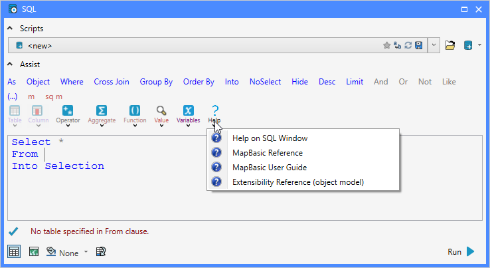
Task: Collapse the Assist section
Action: tap(10, 65)
